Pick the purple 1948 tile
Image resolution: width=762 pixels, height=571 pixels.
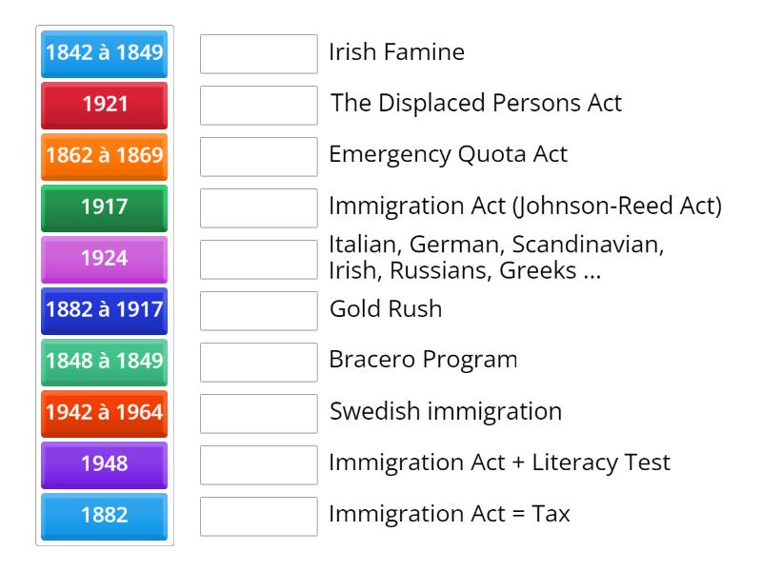(105, 464)
